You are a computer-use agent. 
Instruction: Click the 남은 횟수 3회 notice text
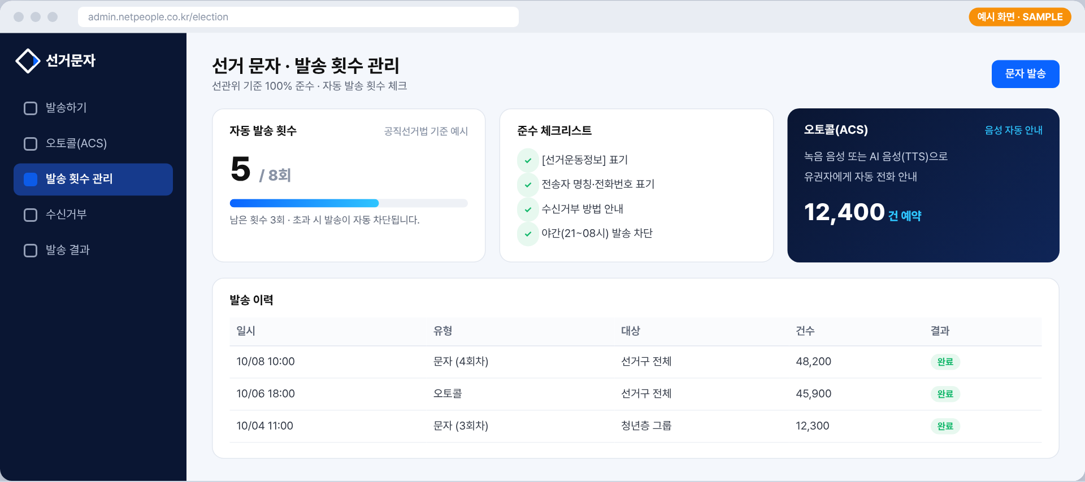(324, 220)
